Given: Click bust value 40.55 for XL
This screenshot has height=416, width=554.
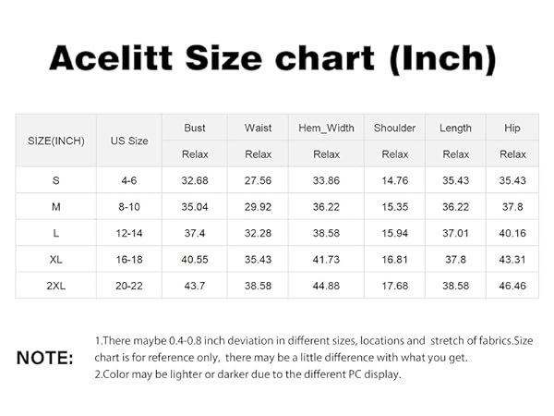Looking at the screenshot, I should pyautogui.click(x=195, y=259).
